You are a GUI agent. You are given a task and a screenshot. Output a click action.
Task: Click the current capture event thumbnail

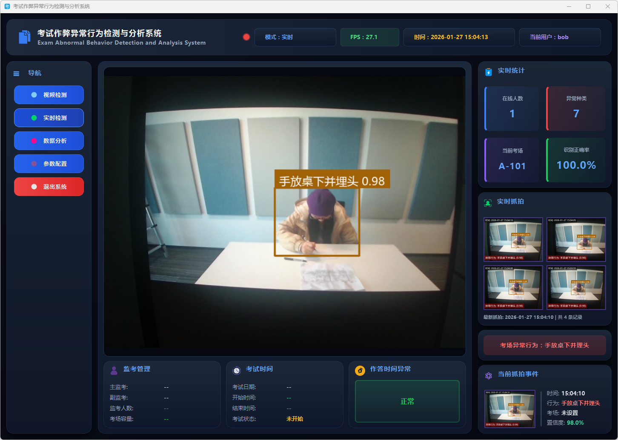510,409
